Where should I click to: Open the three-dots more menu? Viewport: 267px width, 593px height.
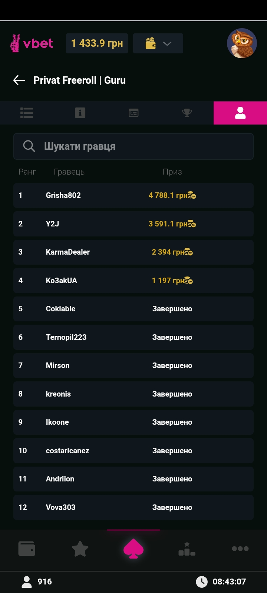(x=240, y=549)
